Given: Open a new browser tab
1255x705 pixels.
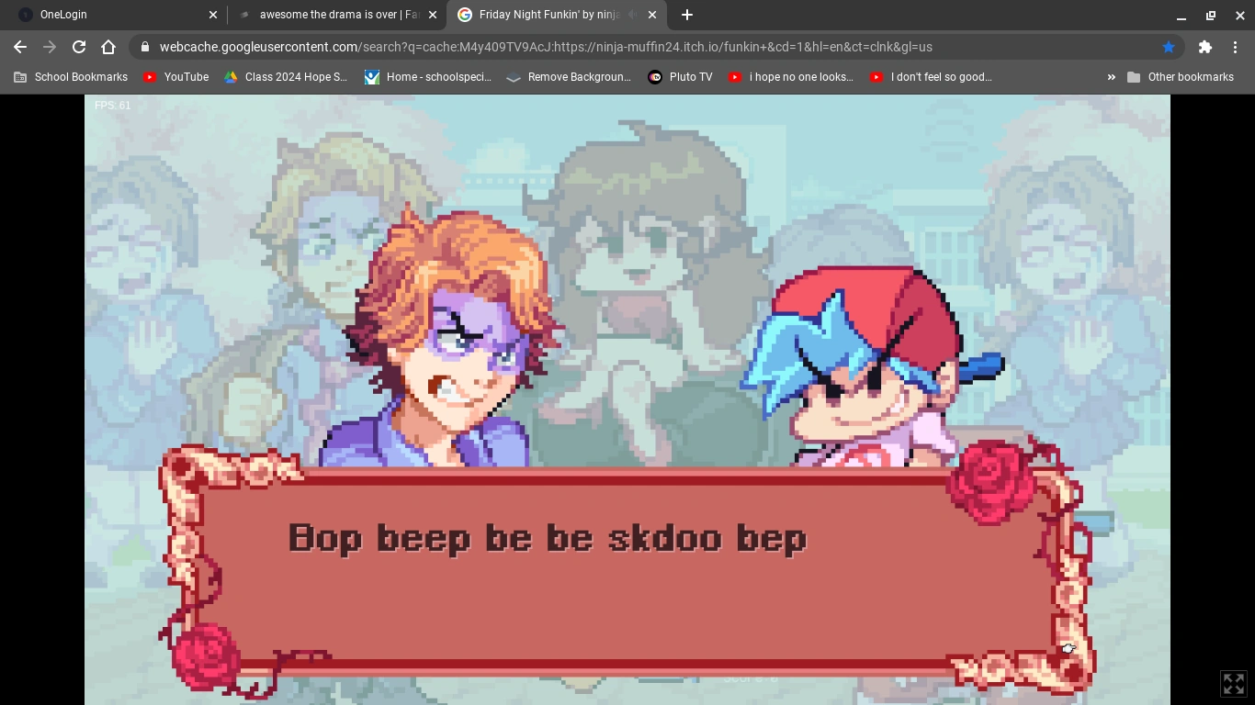Looking at the screenshot, I should (687, 15).
